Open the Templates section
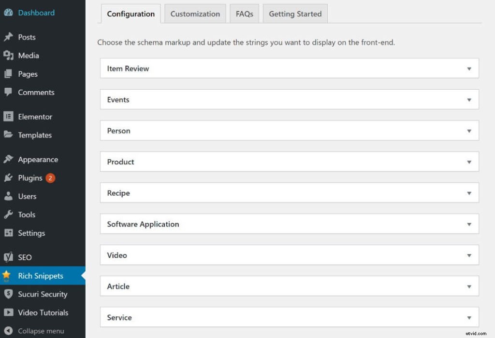Image resolution: width=495 pixels, height=338 pixels. coord(10,135)
